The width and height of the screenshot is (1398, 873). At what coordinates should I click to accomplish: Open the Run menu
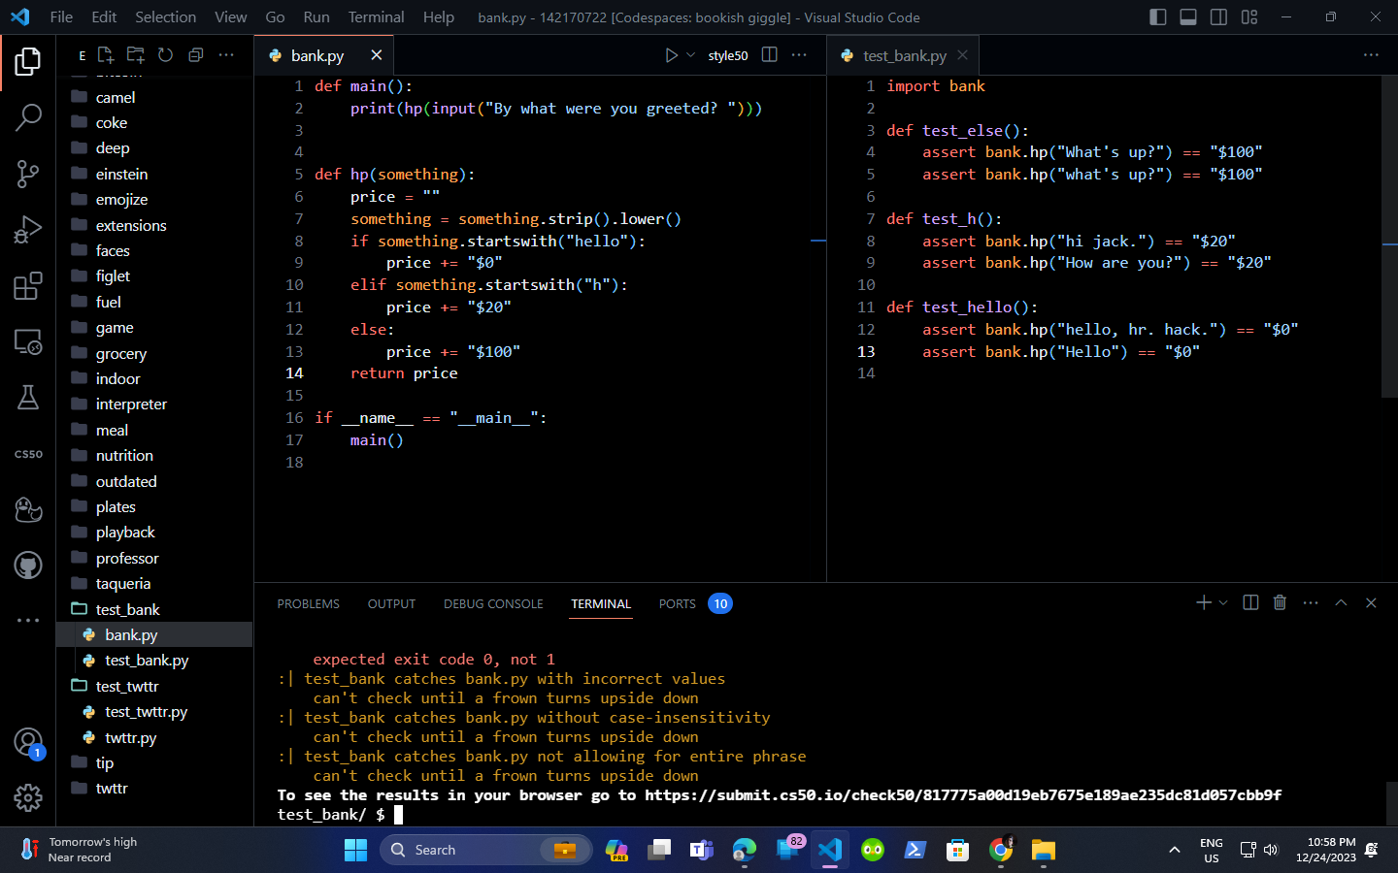click(x=316, y=16)
